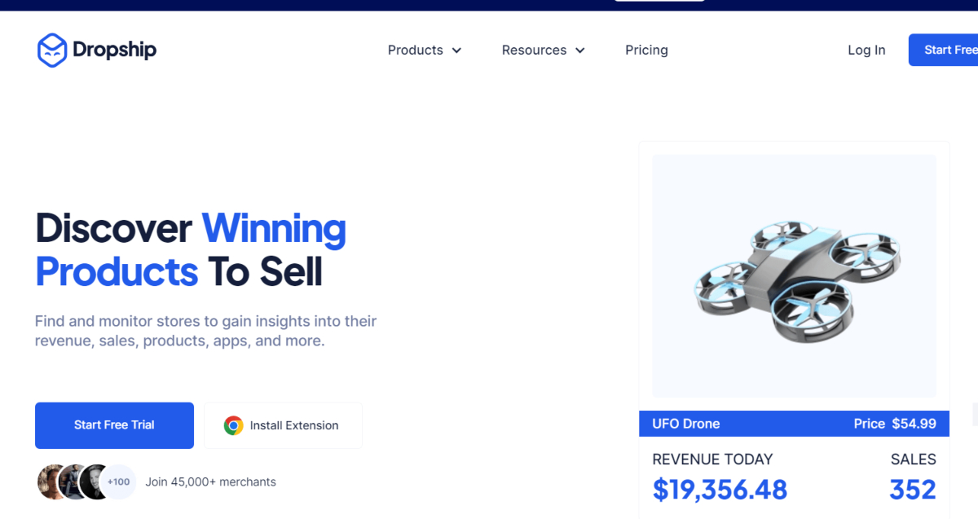Click the Install Extension button
Viewport: 978px width, 519px height.
pos(283,424)
